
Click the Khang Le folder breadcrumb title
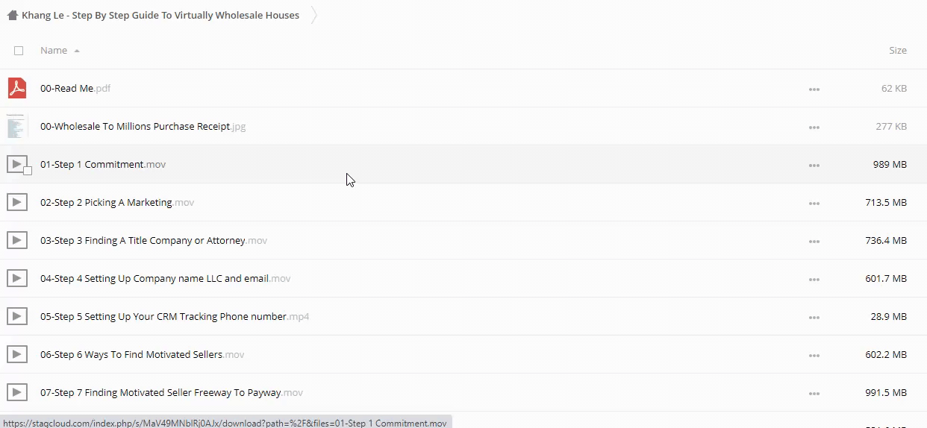(160, 15)
